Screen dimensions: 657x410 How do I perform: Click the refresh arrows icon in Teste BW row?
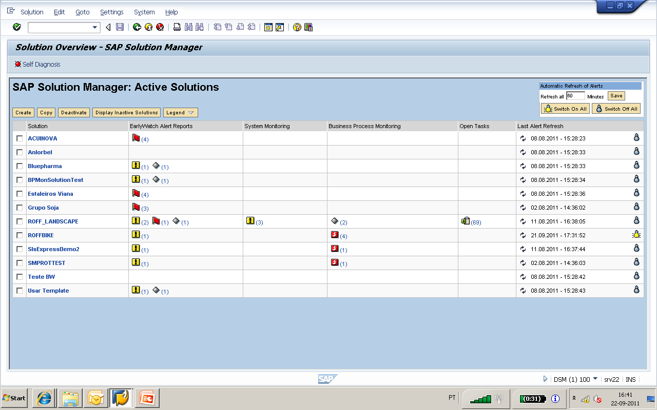523,277
